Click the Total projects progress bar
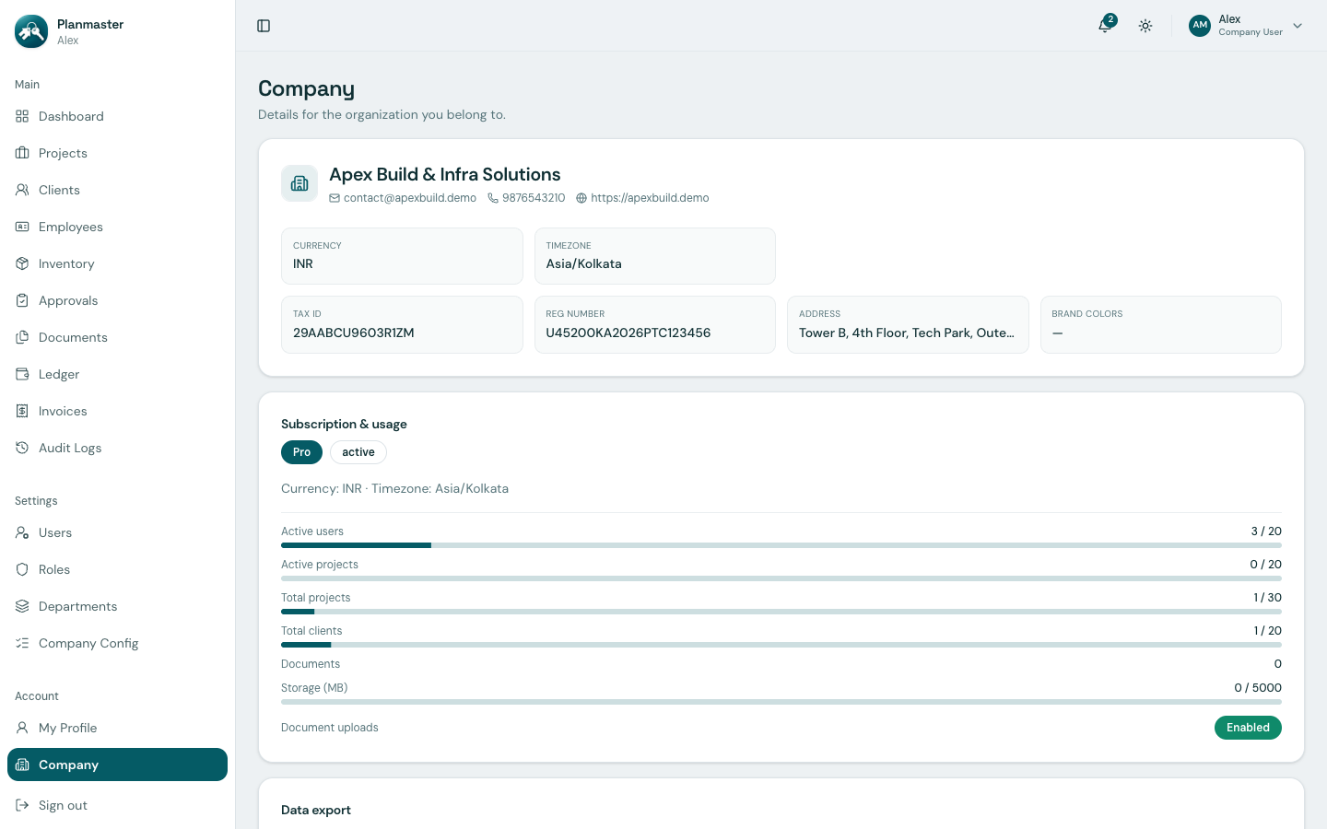The height and width of the screenshot is (829, 1327). [781, 612]
